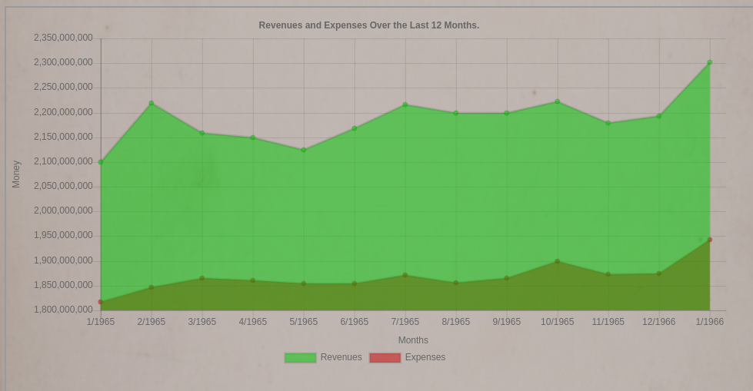Select the Revenues data point for 2/1965

[152, 103]
